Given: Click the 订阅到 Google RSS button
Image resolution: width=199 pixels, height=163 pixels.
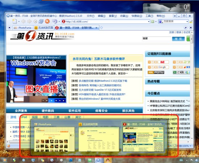Looking at the screenshot, I should click(158, 67).
